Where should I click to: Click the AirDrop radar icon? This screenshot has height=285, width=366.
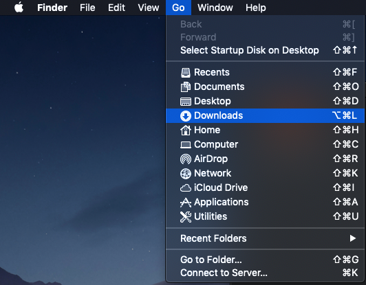point(186,159)
